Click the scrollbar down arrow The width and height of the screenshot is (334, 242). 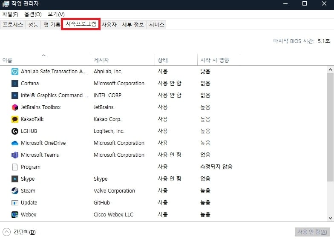tap(331, 218)
